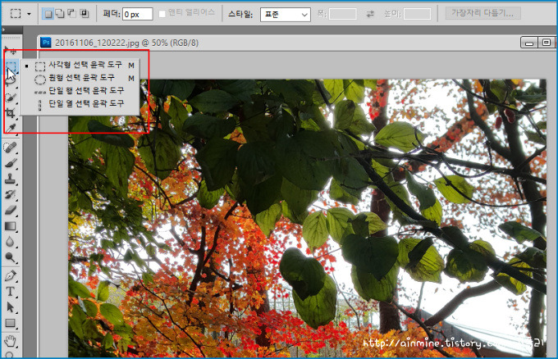Select the Quick Selection tool

11,97
